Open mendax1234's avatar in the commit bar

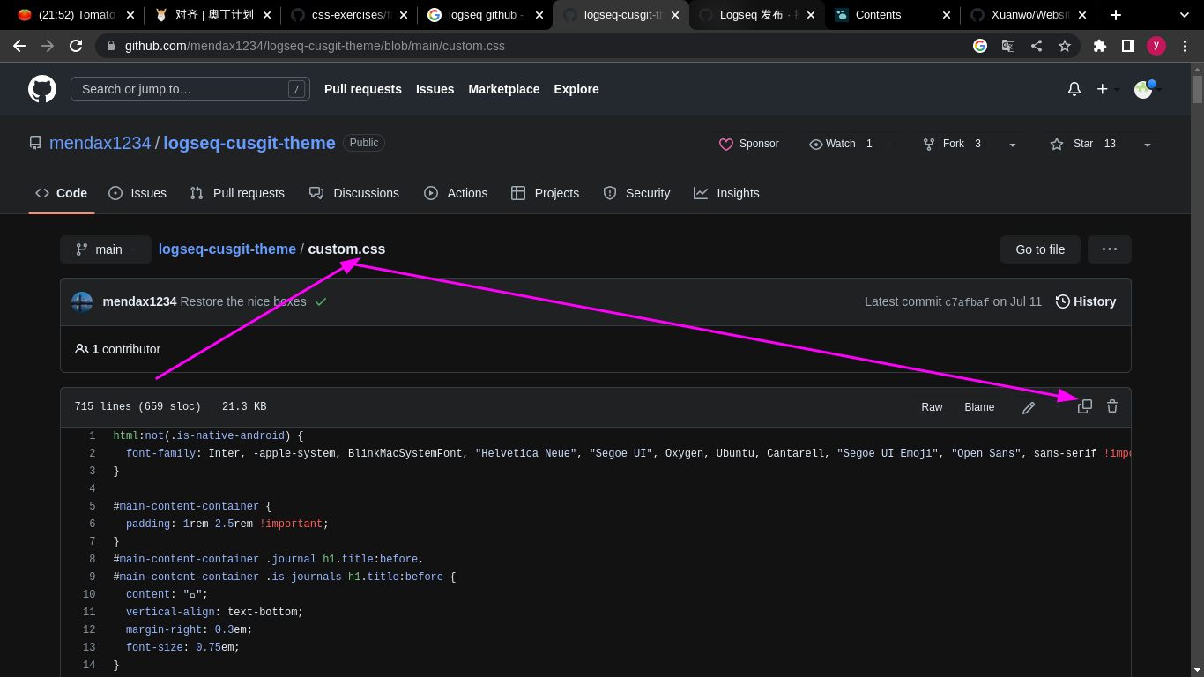pyautogui.click(x=82, y=302)
